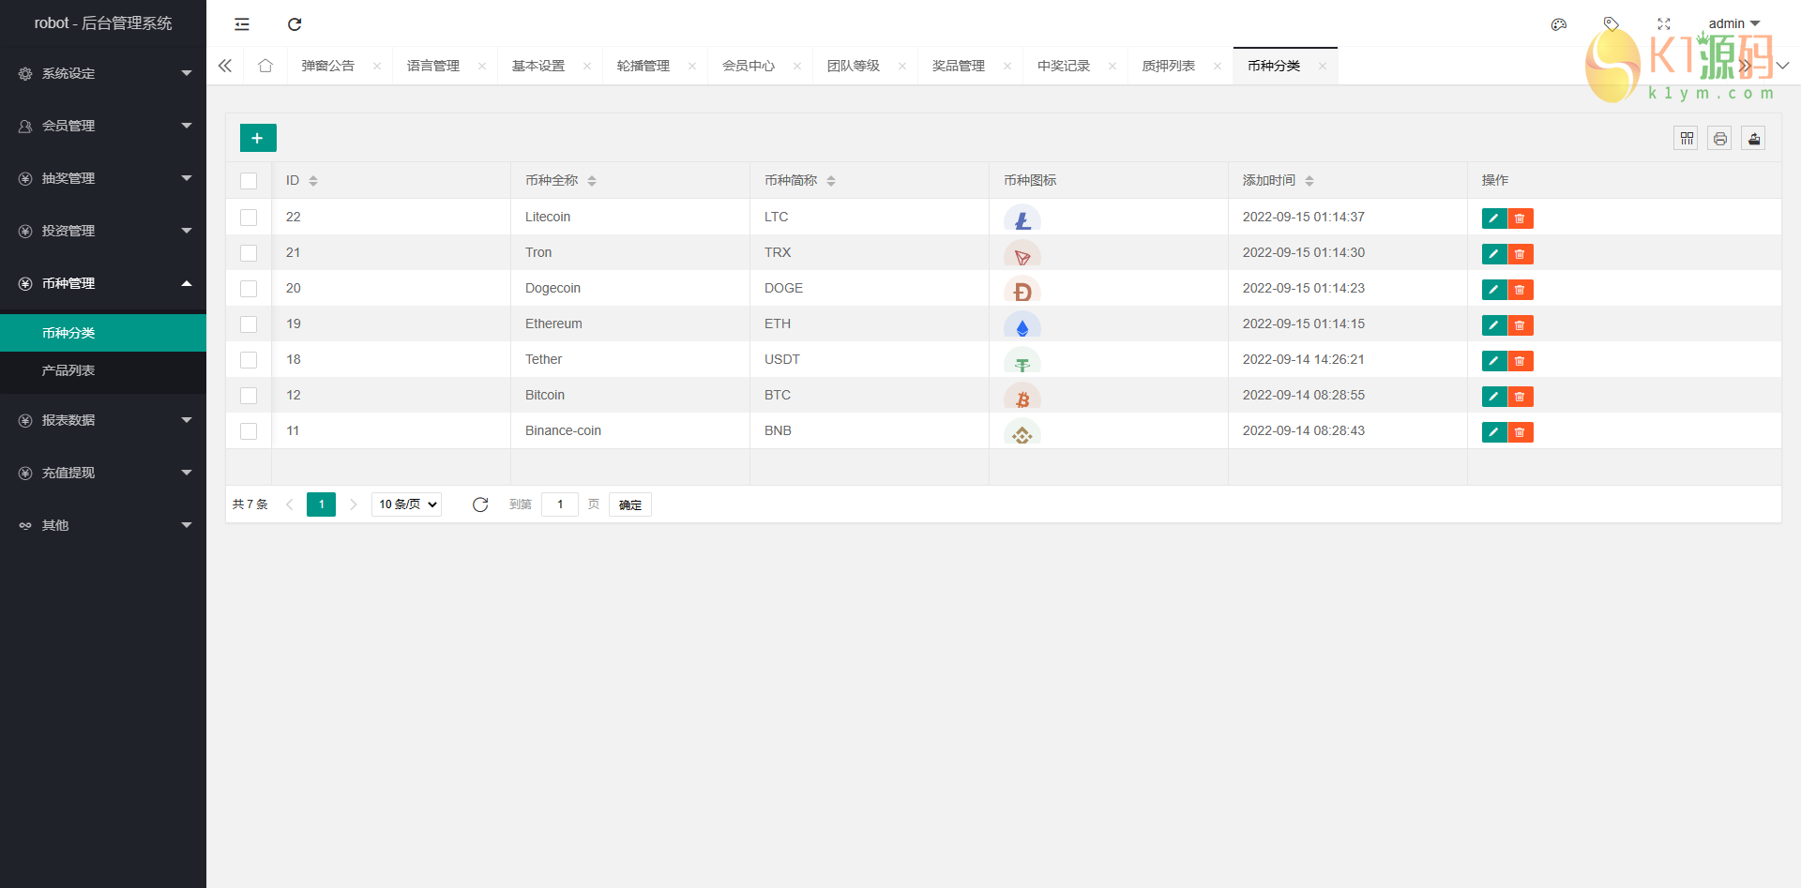Expand the 系统设定 sidebar menu
Viewport: 1801px width, 888px height.
tap(103, 73)
